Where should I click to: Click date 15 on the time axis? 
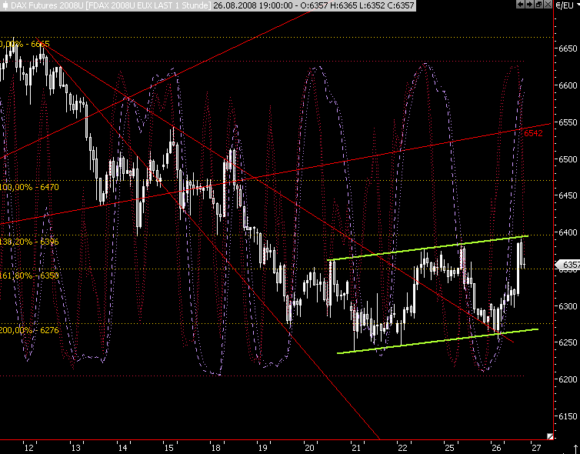[169, 448]
